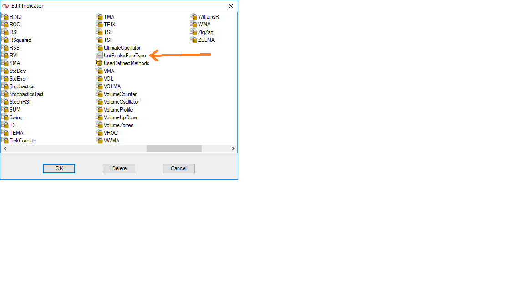Click the UserDefinedMethods icon

99,63
